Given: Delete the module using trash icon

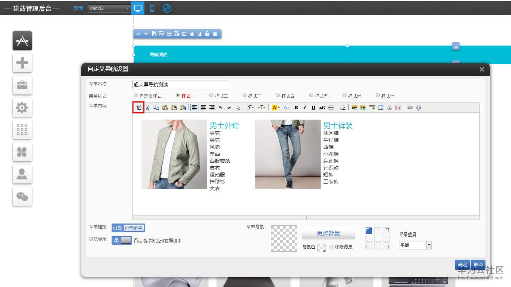Looking at the screenshot, I should click(215, 34).
